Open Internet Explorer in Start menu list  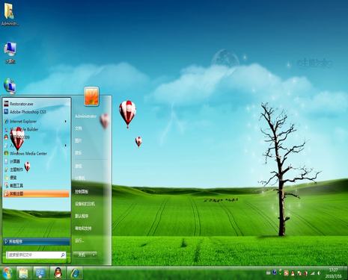[x=37, y=122]
